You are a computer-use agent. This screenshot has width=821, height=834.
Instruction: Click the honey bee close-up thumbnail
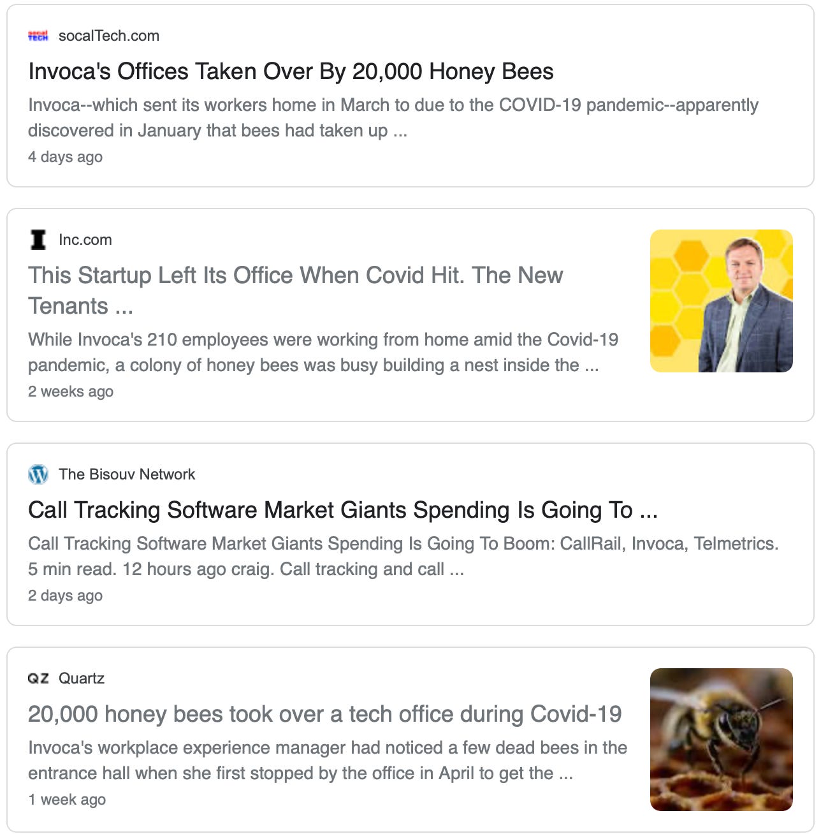[x=721, y=740]
